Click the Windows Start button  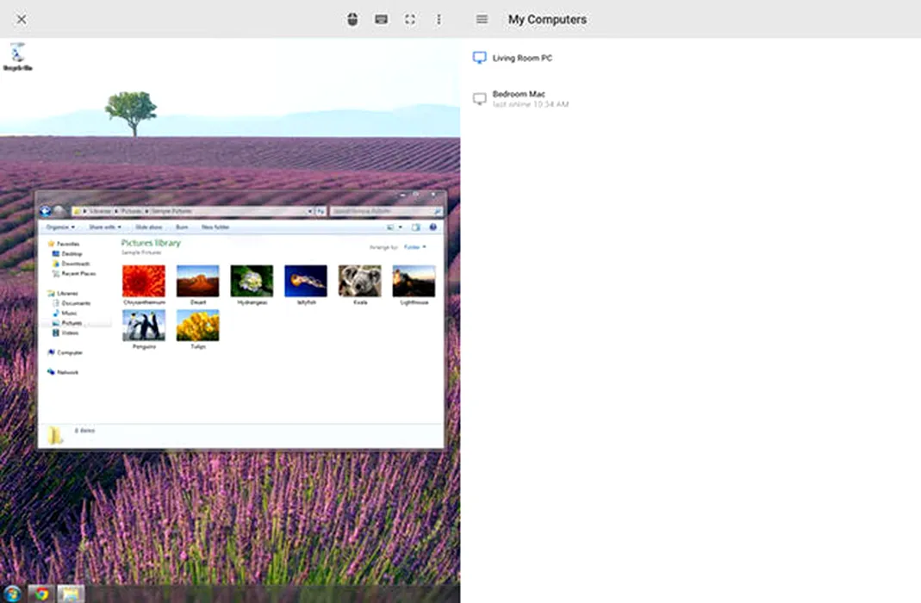click(12, 594)
